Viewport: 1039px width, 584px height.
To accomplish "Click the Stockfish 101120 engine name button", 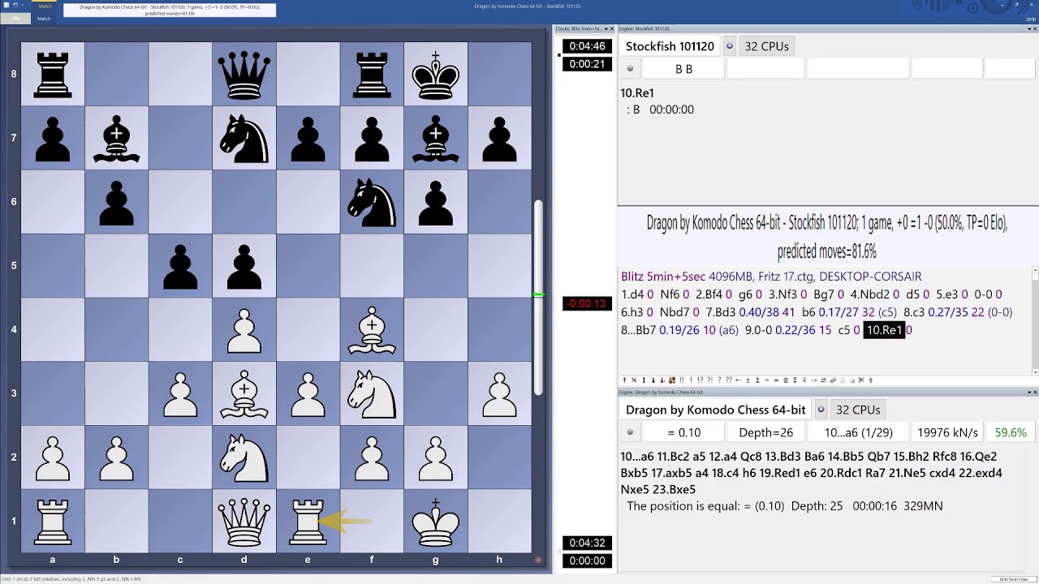I will [x=670, y=46].
